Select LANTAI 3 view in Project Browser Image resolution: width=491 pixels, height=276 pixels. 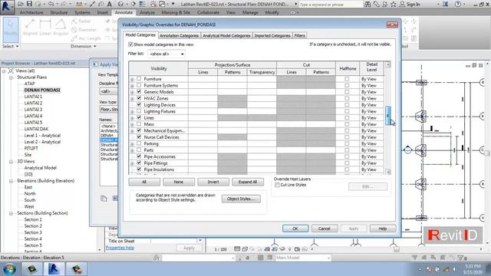tap(33, 109)
